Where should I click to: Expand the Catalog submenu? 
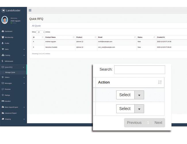coord(13,55)
